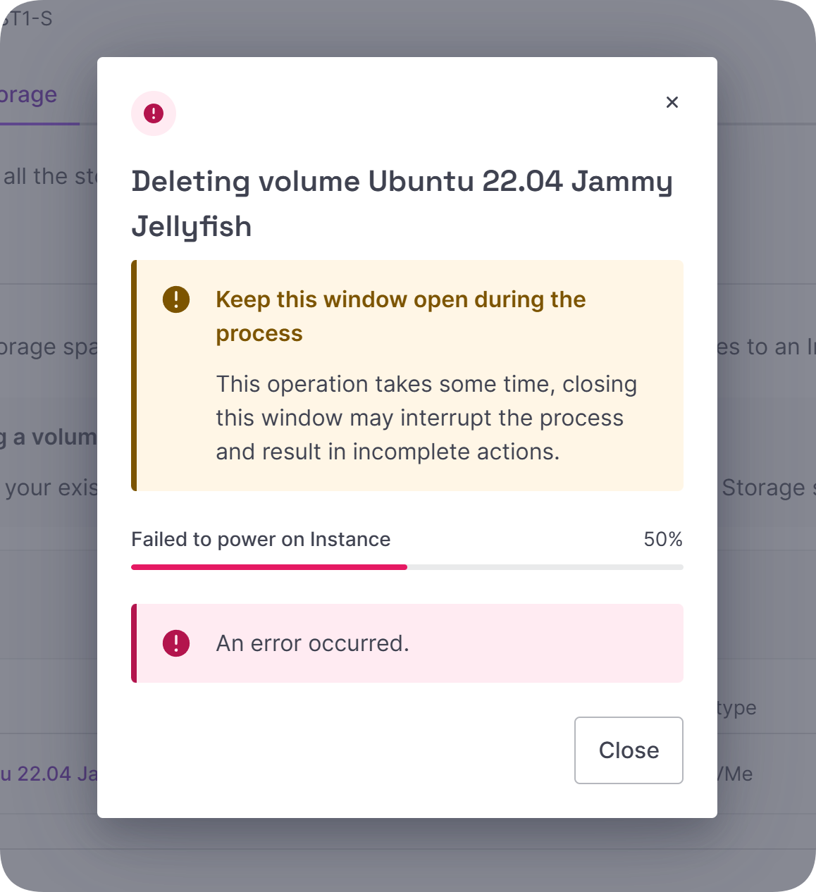The height and width of the screenshot is (892, 816).
Task: Switch to the Storage tab behind the dialog
Action: [x=28, y=94]
